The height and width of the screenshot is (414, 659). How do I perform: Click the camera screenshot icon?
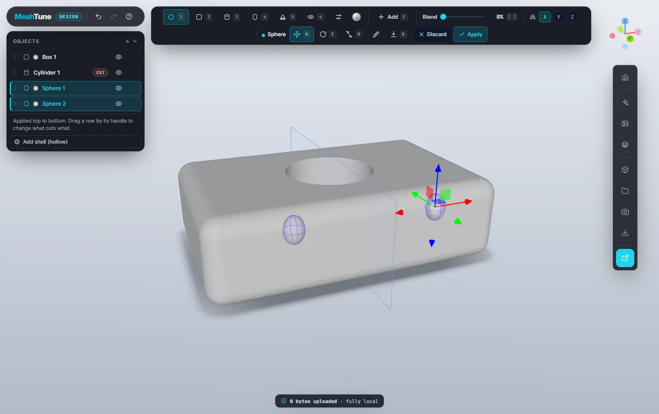625,212
